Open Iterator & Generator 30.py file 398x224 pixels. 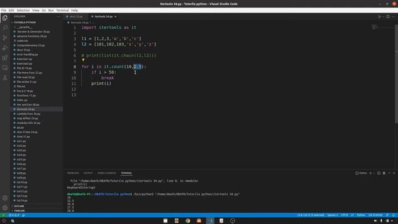tap(33, 32)
